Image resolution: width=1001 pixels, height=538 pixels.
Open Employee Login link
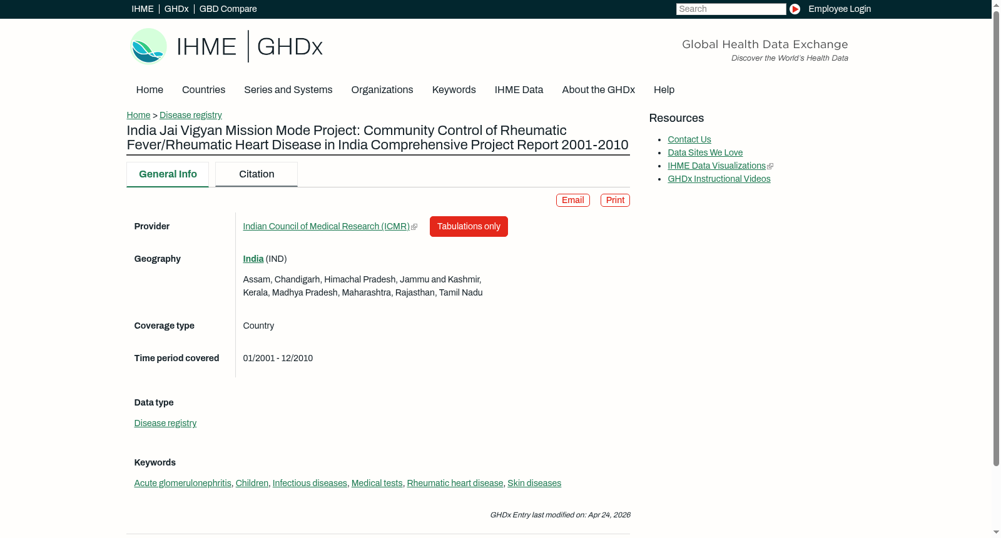(x=840, y=9)
